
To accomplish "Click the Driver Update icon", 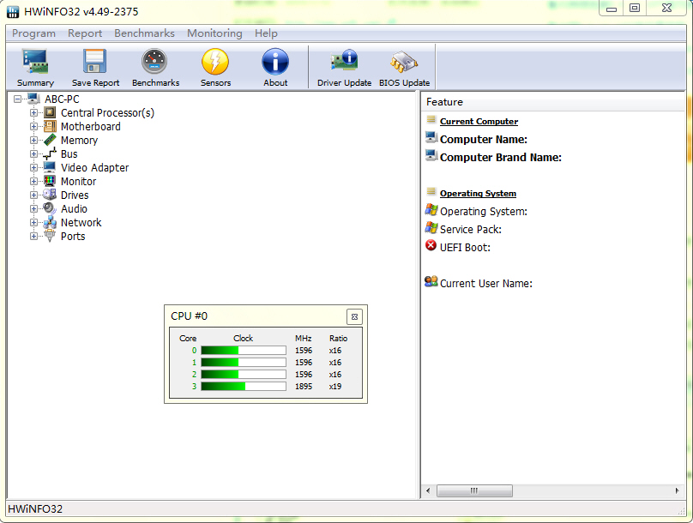I will (344, 62).
